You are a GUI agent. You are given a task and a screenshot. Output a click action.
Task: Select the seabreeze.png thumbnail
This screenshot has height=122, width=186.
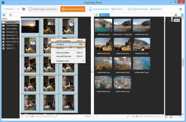(103, 25)
